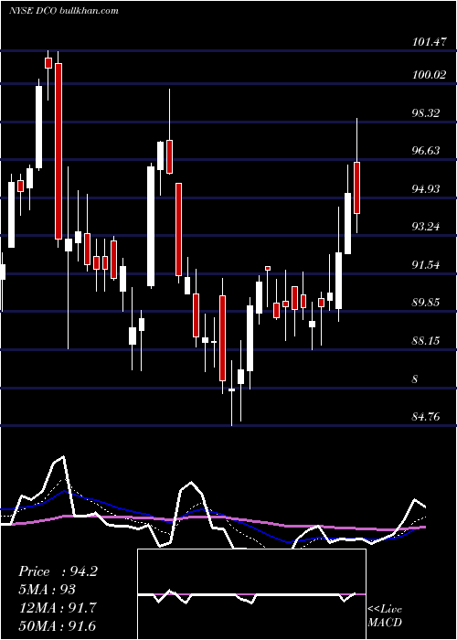457x640 pixels.
Task: Click the 91.54 price axis label
Action: point(426,265)
